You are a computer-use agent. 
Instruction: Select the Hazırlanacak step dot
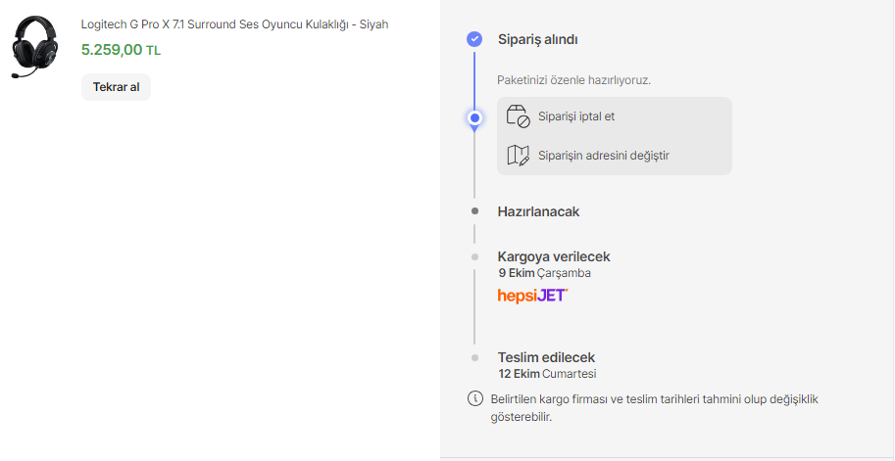click(474, 211)
